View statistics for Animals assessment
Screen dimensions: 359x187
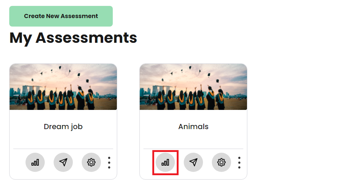click(165, 162)
